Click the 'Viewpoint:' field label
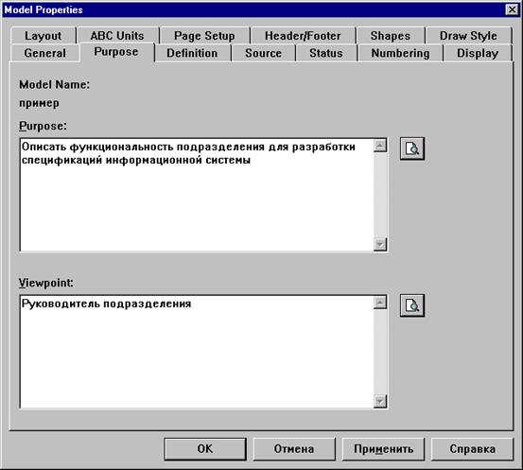This screenshot has height=470, width=523. point(46,283)
